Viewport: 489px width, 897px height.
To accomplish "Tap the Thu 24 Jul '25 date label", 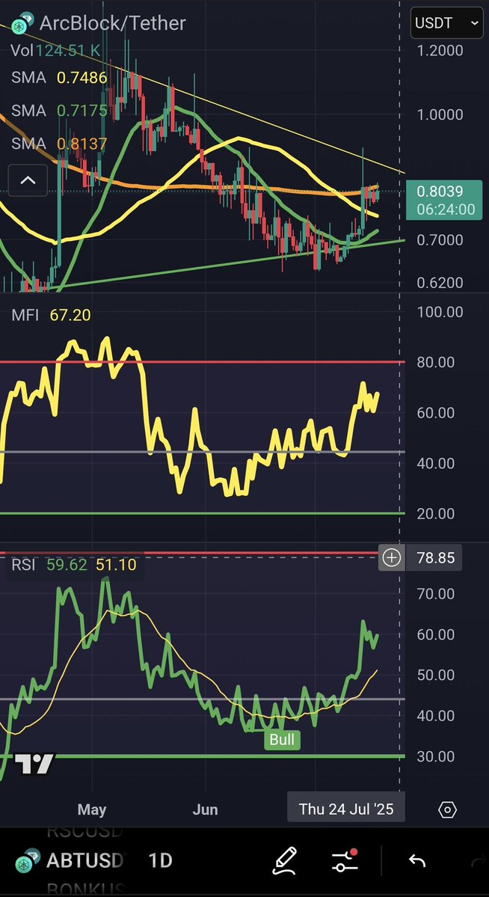I will point(346,809).
